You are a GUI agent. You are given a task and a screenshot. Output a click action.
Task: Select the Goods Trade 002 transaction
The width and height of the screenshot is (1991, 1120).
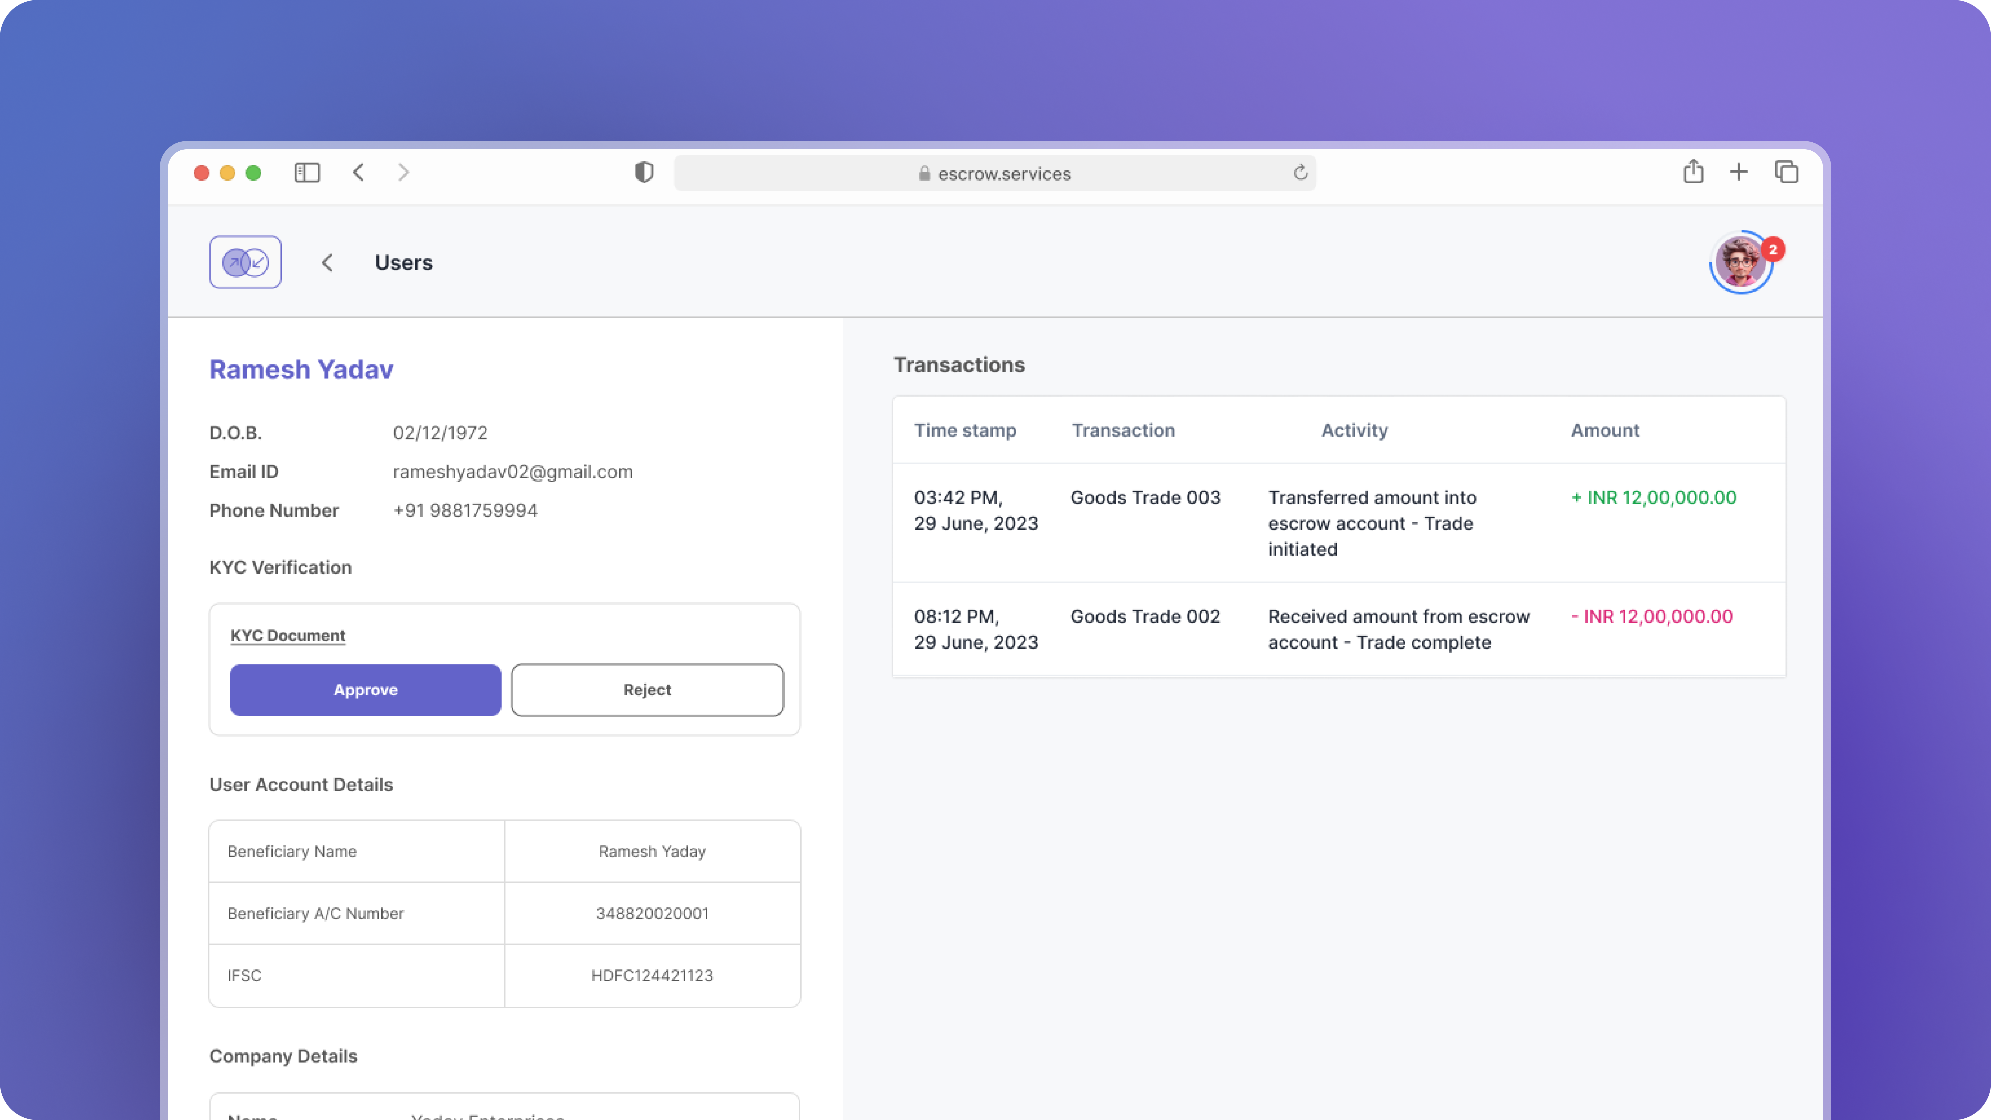pos(1145,617)
